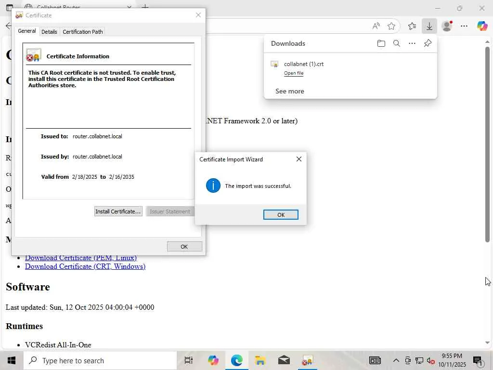This screenshot has width=493, height=370.
Task: Open the Windows Start menu
Action: [x=12, y=360]
